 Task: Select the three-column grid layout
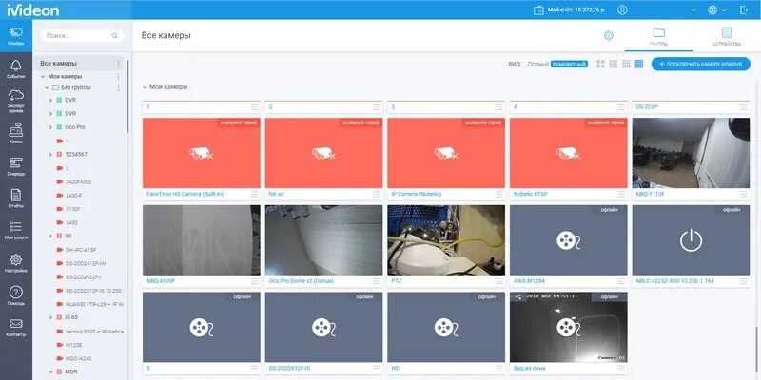coord(613,64)
